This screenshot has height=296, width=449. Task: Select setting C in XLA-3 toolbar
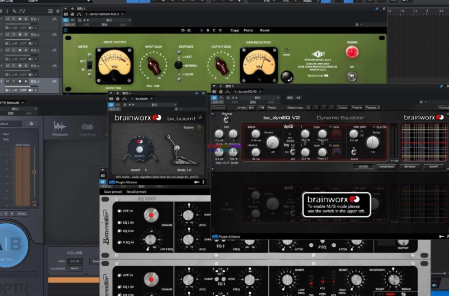(x=214, y=30)
